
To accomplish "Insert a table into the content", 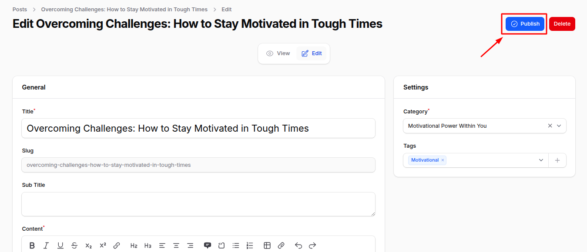I will coord(267,245).
